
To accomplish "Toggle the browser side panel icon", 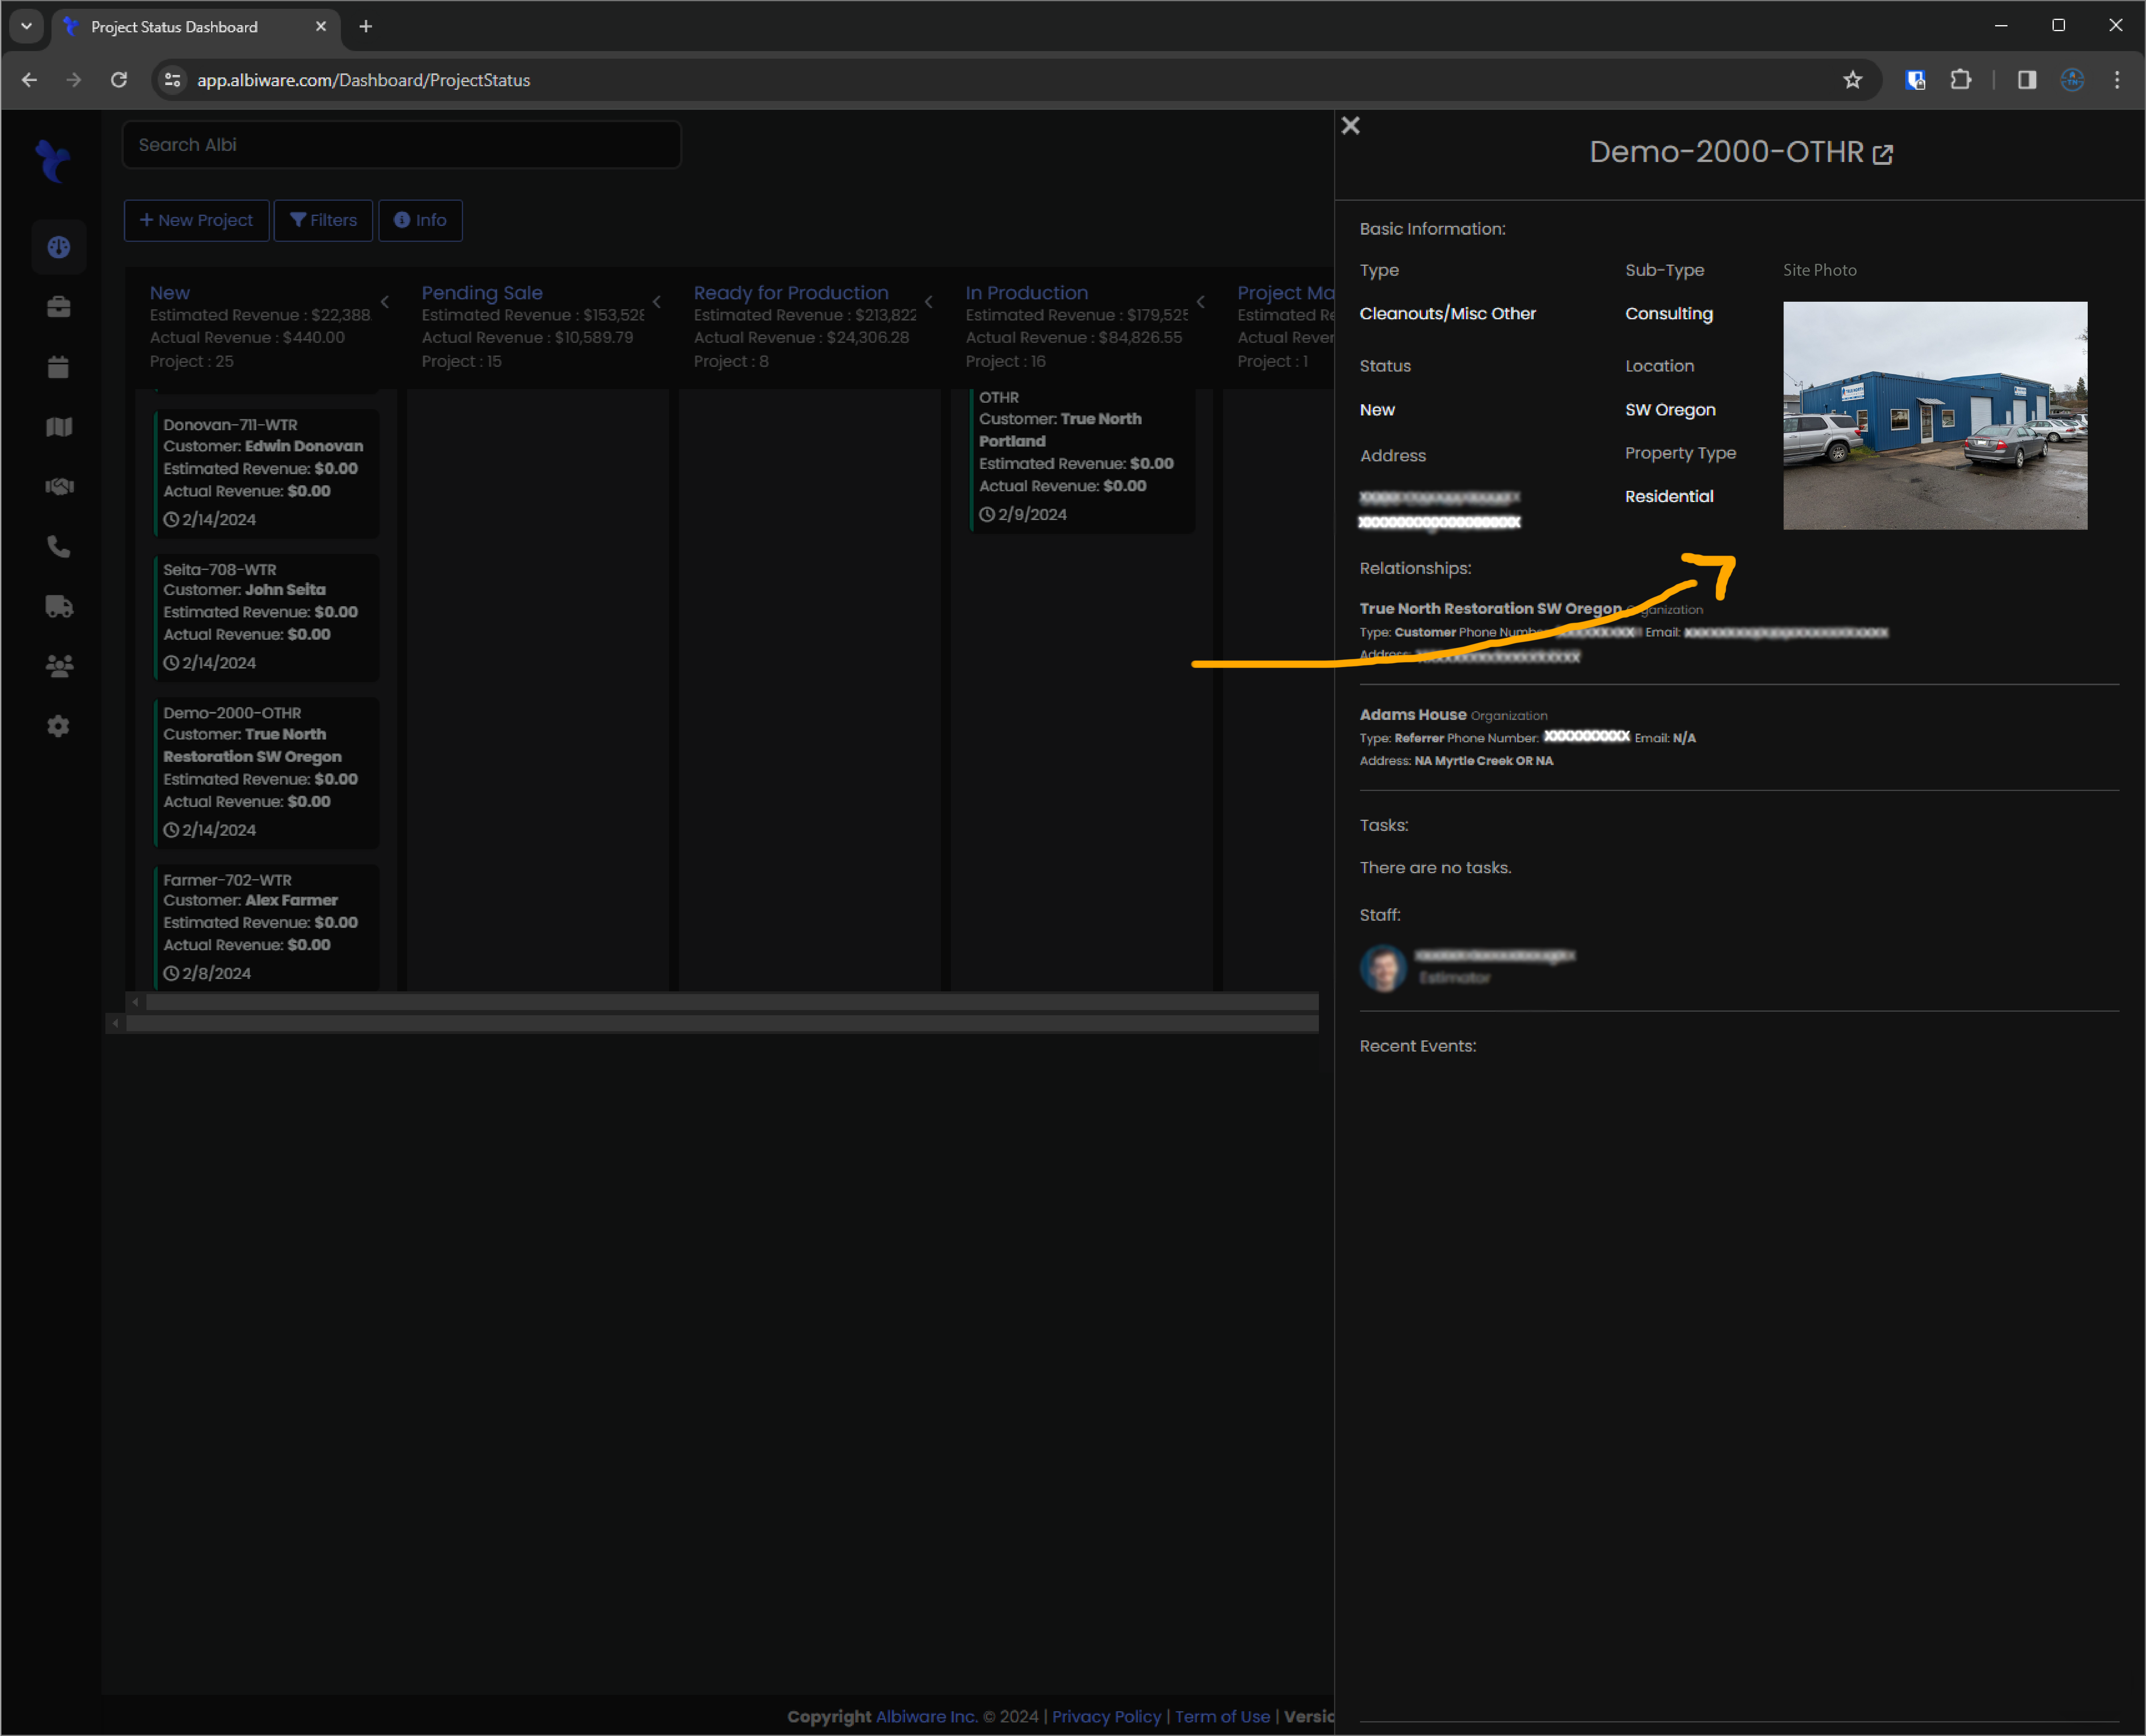I will [x=2027, y=80].
